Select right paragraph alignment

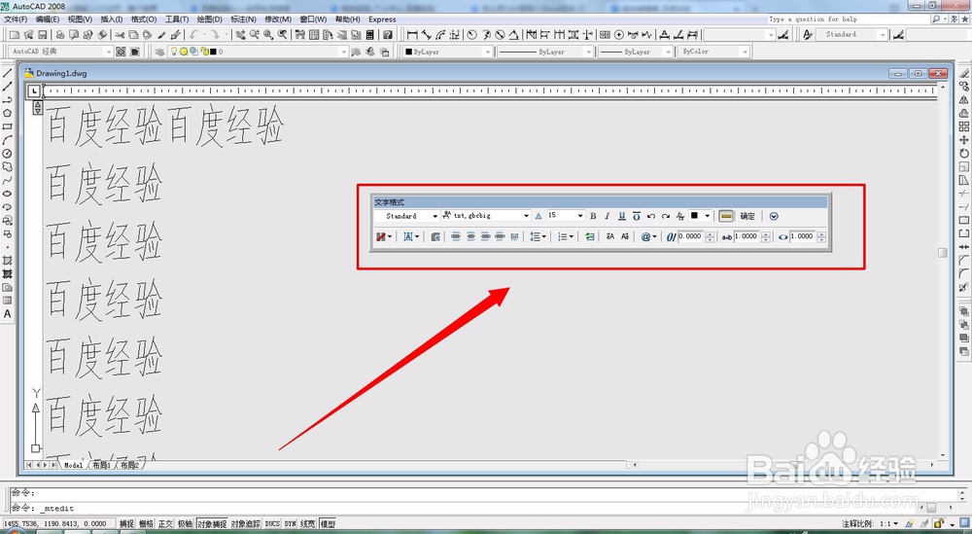pyautogui.click(x=485, y=236)
